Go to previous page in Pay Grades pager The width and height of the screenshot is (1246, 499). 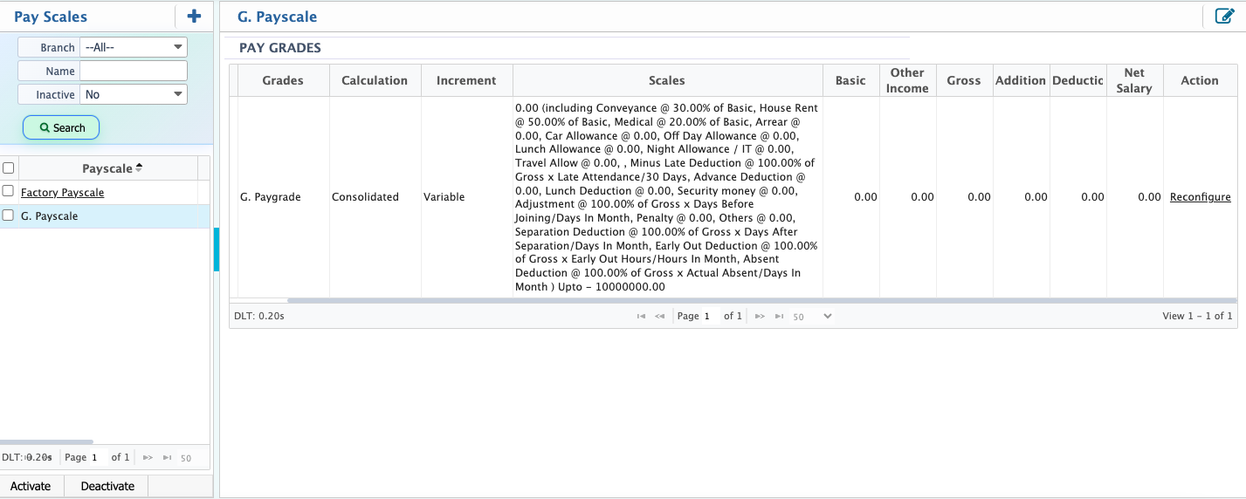[660, 316]
